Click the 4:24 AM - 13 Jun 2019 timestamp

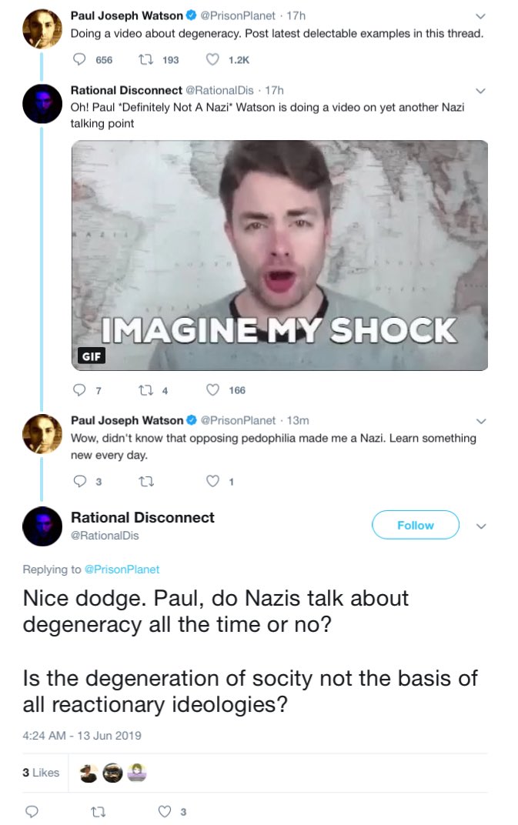pyautogui.click(x=82, y=736)
